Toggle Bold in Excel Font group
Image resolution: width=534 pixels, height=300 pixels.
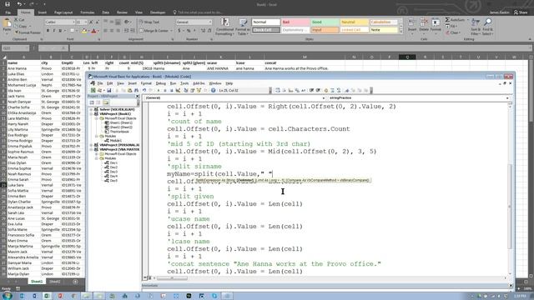pos(48,31)
